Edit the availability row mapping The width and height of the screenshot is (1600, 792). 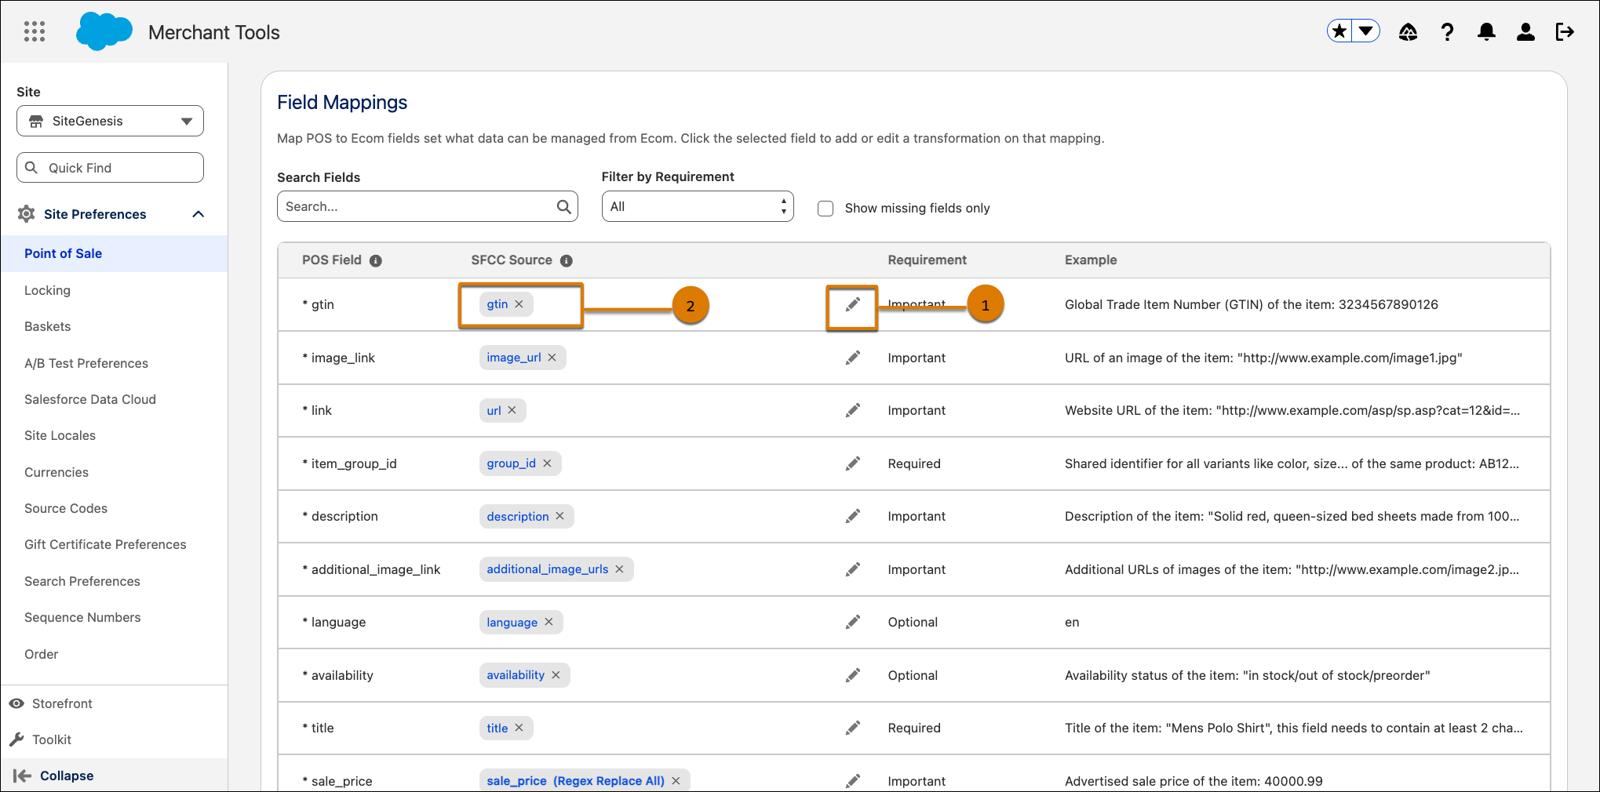click(x=852, y=675)
